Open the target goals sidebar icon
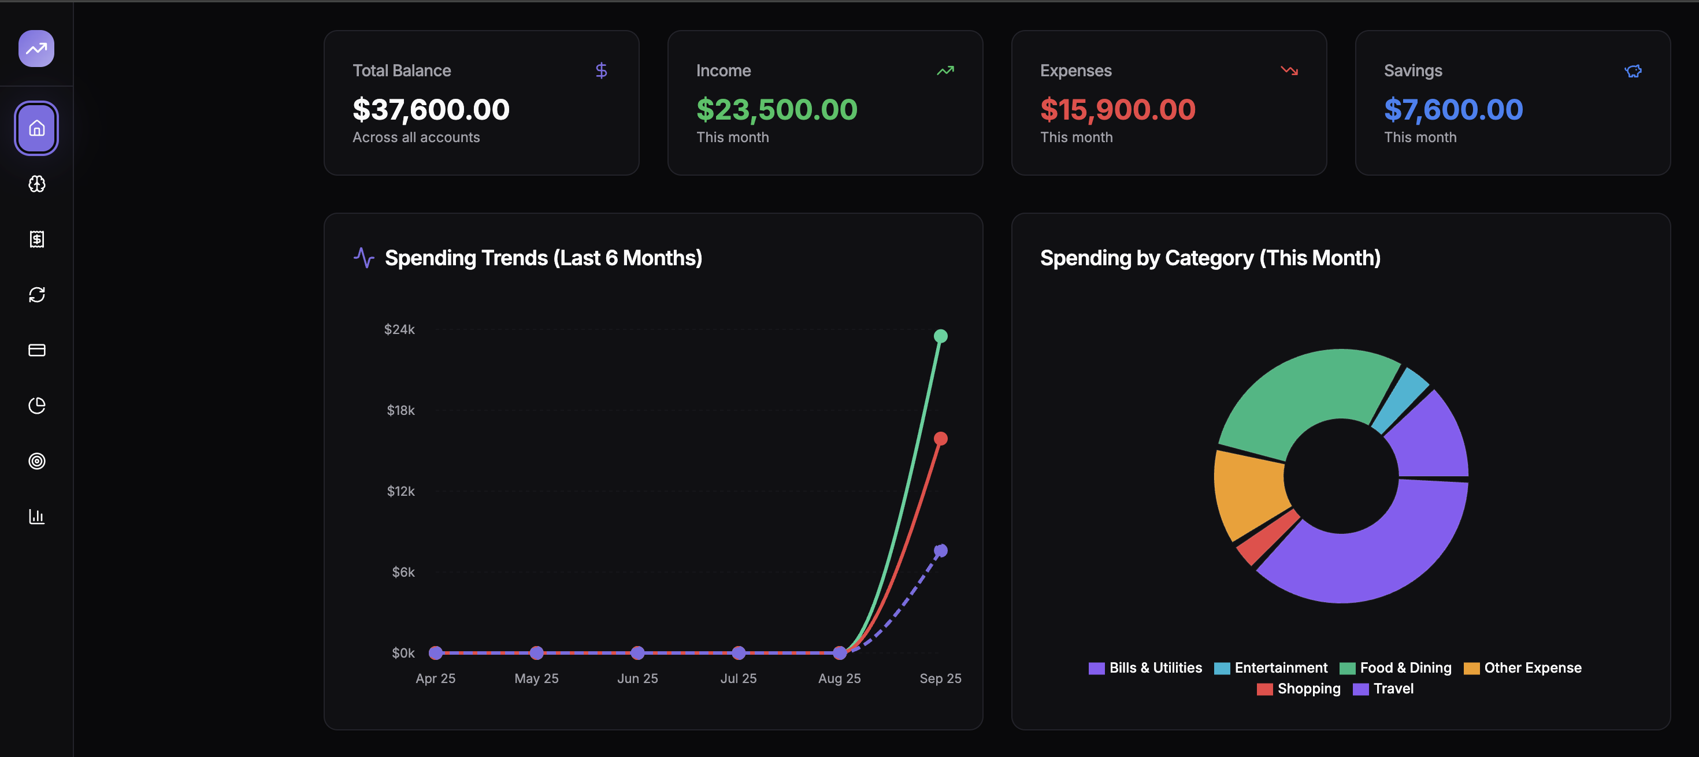 [x=37, y=460]
